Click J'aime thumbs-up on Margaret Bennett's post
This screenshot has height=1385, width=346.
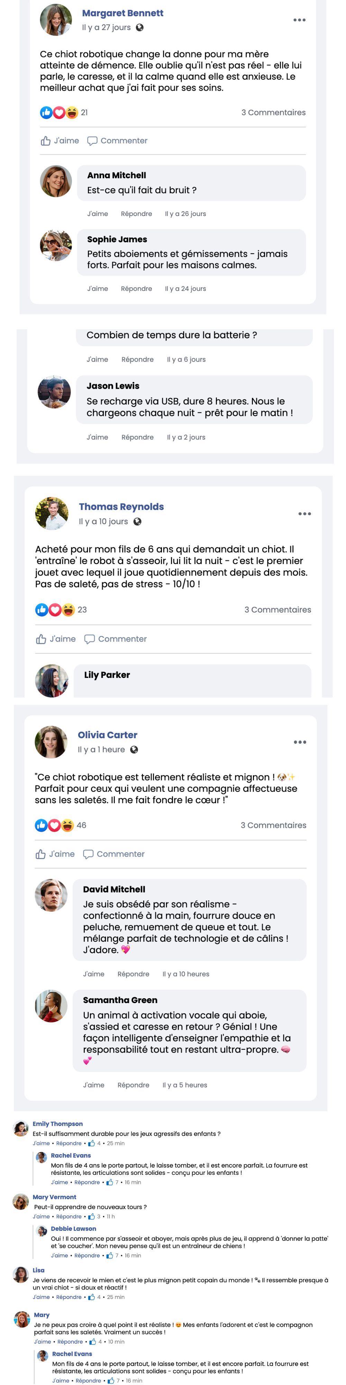click(46, 141)
